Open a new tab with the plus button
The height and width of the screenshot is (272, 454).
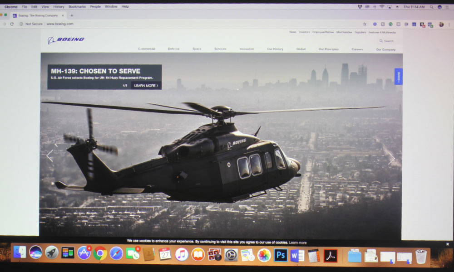(x=72, y=15)
